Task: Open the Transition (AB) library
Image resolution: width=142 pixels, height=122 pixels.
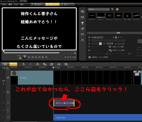Action: pos(82,17)
